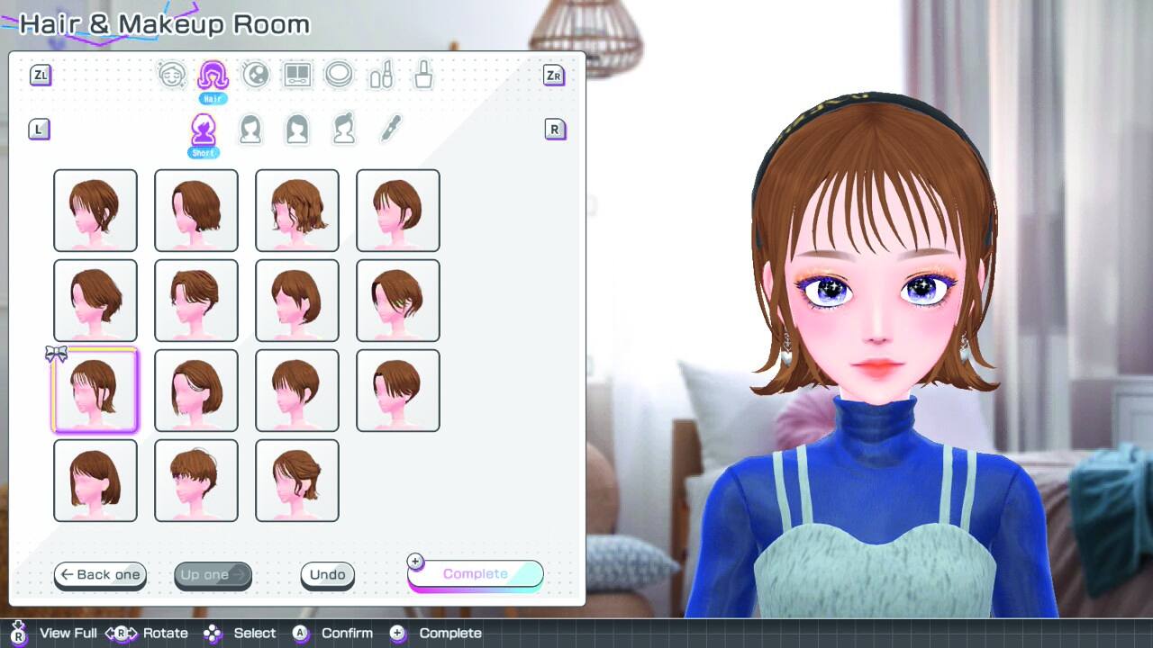1153x648 pixels.
Task: Click the Undo button
Action: tap(328, 575)
